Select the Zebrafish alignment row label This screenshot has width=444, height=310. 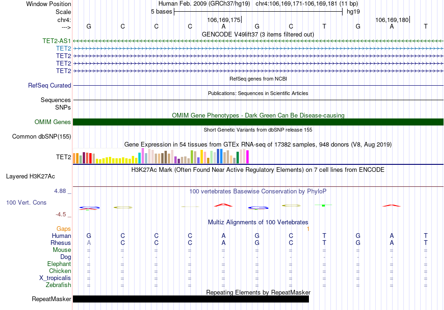tap(58, 285)
